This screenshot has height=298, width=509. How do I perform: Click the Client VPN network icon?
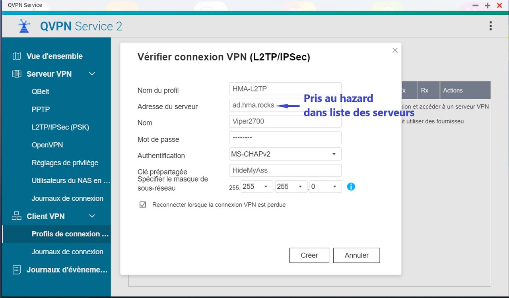(17, 216)
